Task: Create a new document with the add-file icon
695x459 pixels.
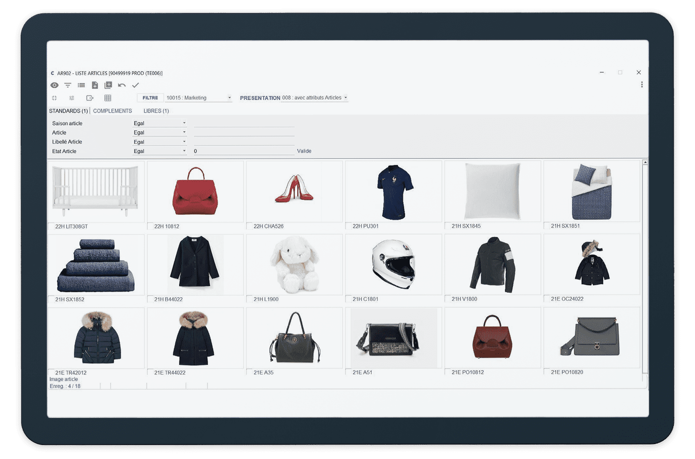Action: tap(95, 85)
